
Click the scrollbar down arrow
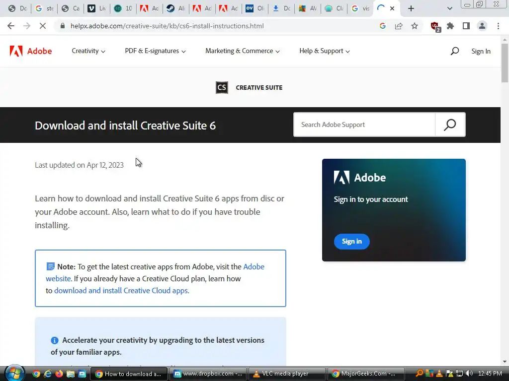[x=505, y=362]
